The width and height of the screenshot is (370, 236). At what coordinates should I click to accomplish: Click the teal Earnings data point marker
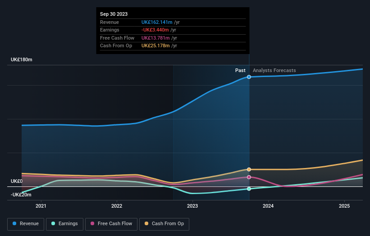249,189
